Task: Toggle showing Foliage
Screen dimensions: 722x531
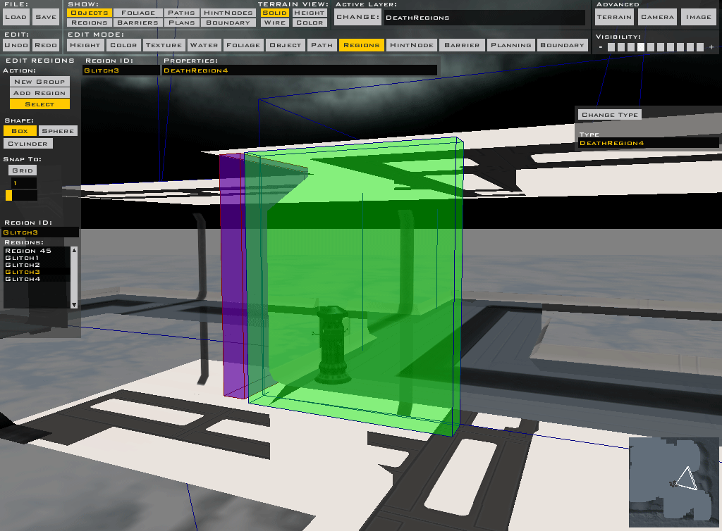Action: 138,13
